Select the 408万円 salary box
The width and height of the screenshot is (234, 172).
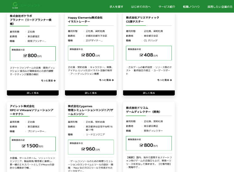(x=149, y=53)
